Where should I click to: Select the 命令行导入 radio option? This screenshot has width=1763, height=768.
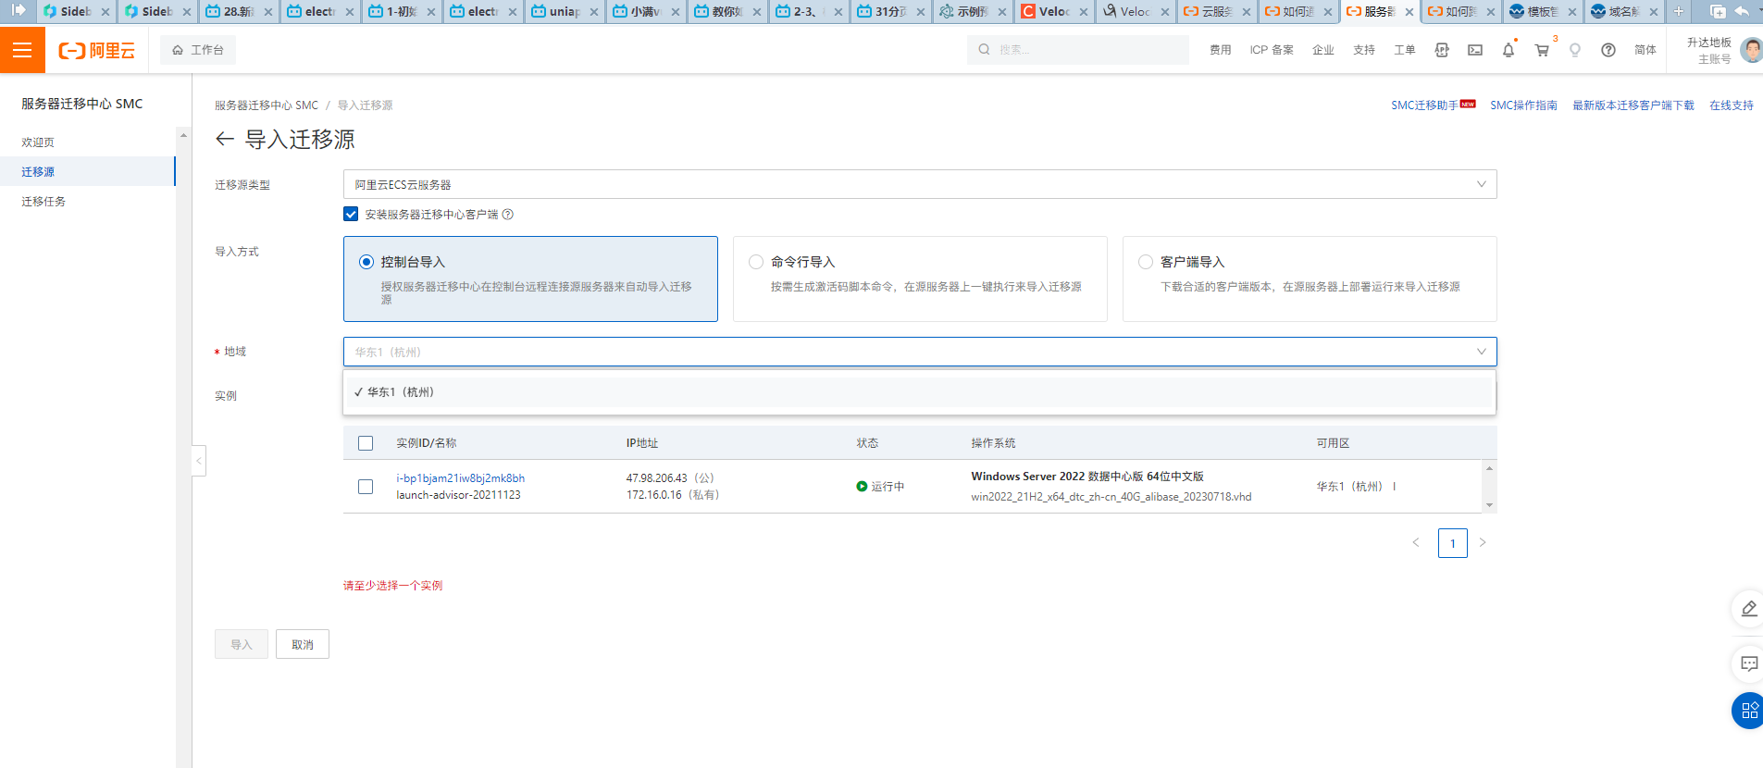pyautogui.click(x=756, y=262)
